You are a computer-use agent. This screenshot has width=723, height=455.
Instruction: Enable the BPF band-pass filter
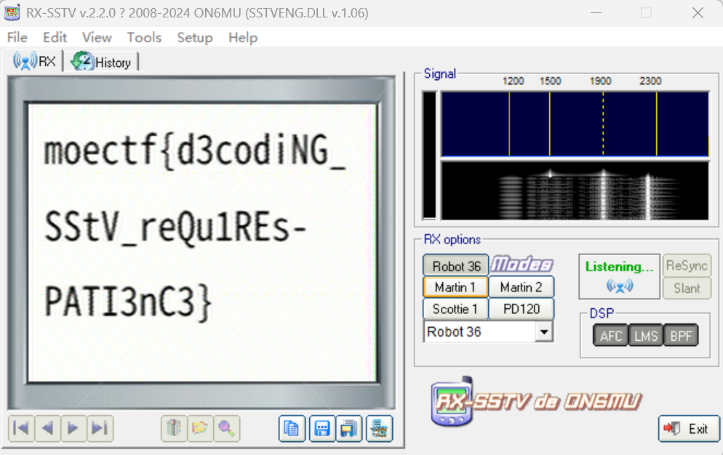(680, 335)
